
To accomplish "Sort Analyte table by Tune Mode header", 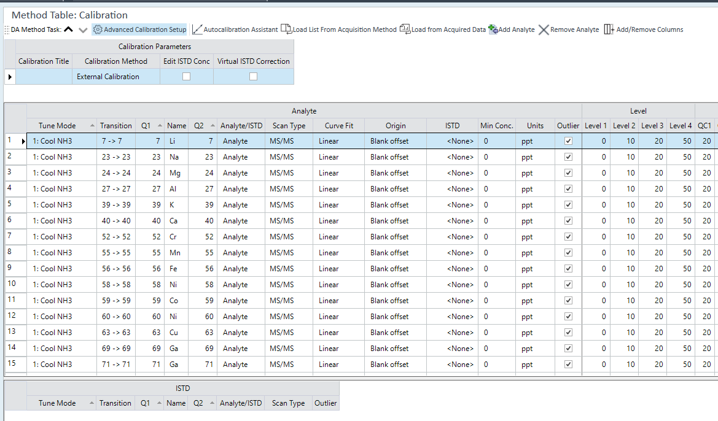I will pos(62,125).
